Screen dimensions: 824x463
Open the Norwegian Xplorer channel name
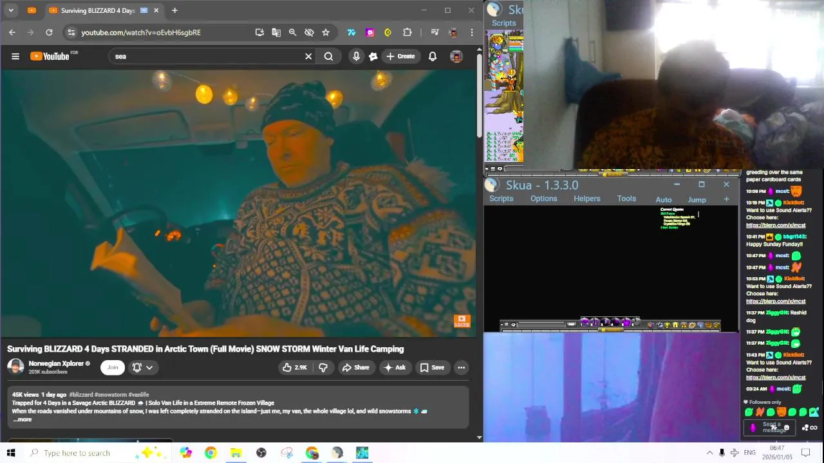56,363
